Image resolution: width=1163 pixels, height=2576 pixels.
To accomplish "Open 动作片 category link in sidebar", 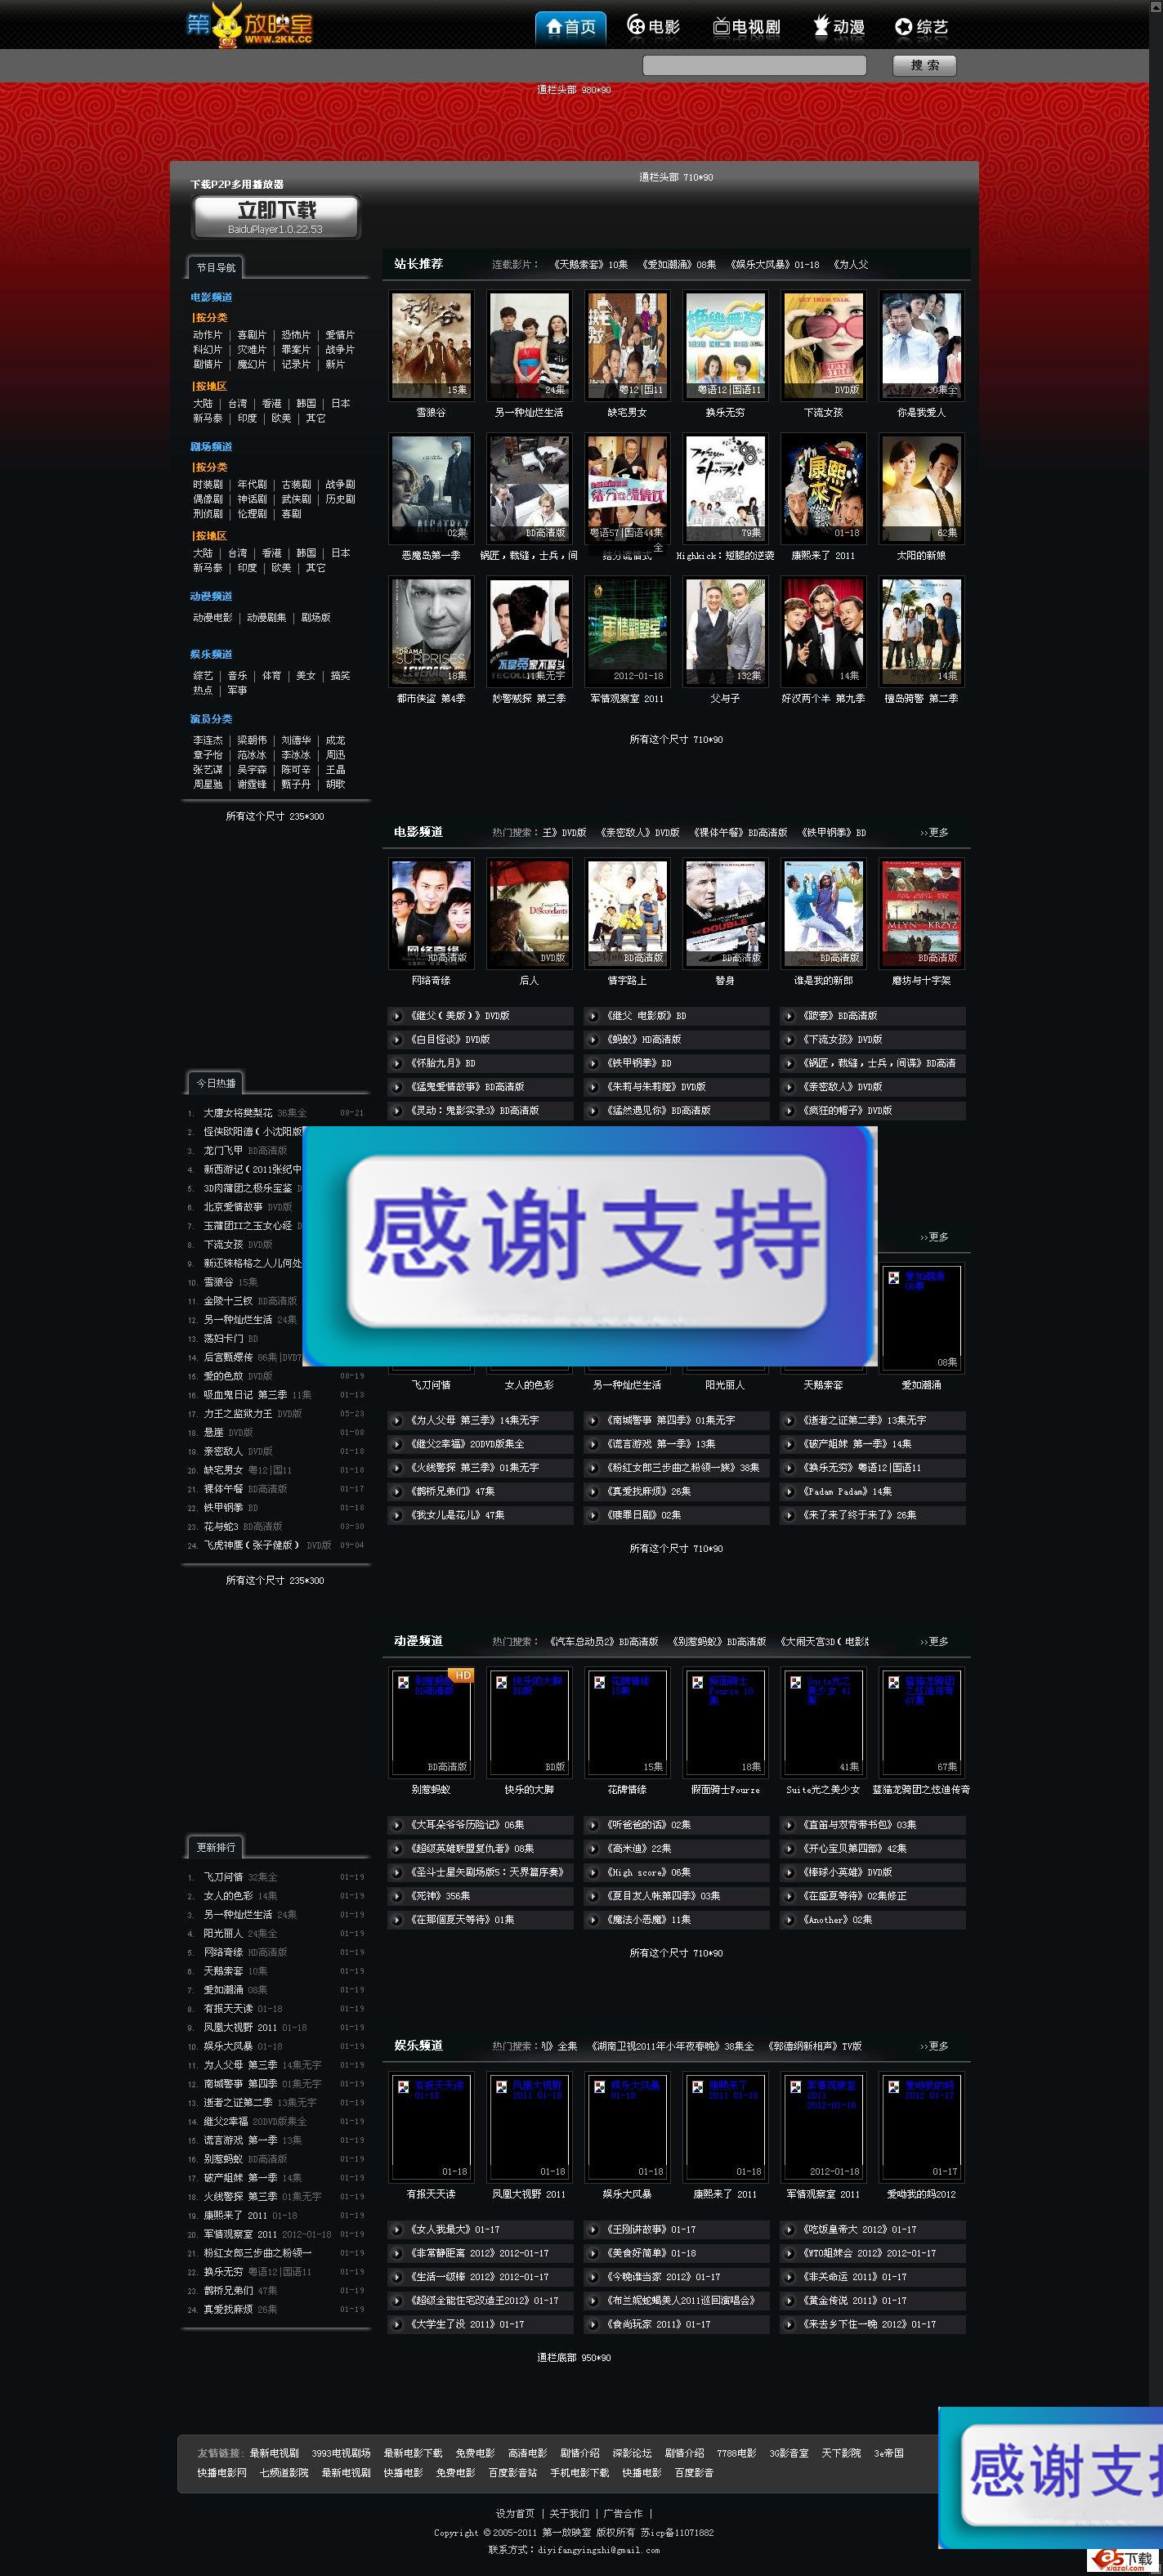I will (207, 335).
